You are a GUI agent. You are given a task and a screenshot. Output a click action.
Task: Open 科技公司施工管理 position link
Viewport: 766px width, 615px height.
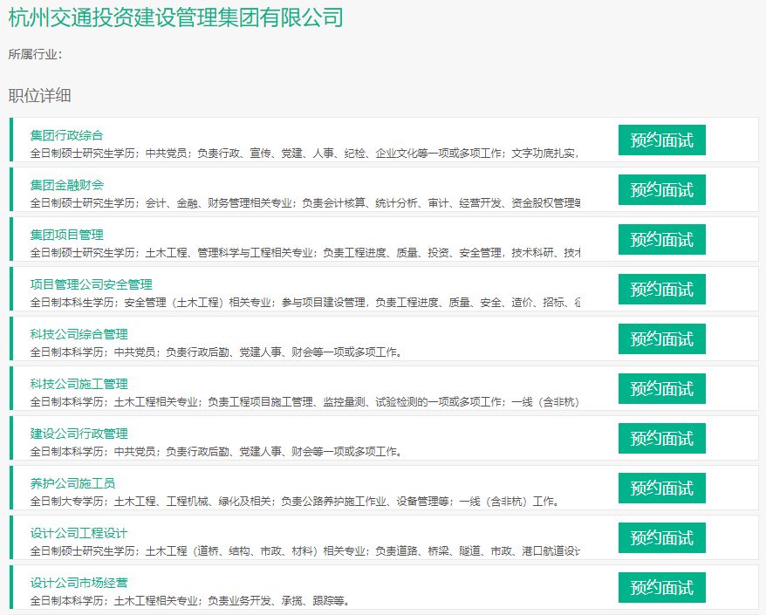click(x=79, y=384)
